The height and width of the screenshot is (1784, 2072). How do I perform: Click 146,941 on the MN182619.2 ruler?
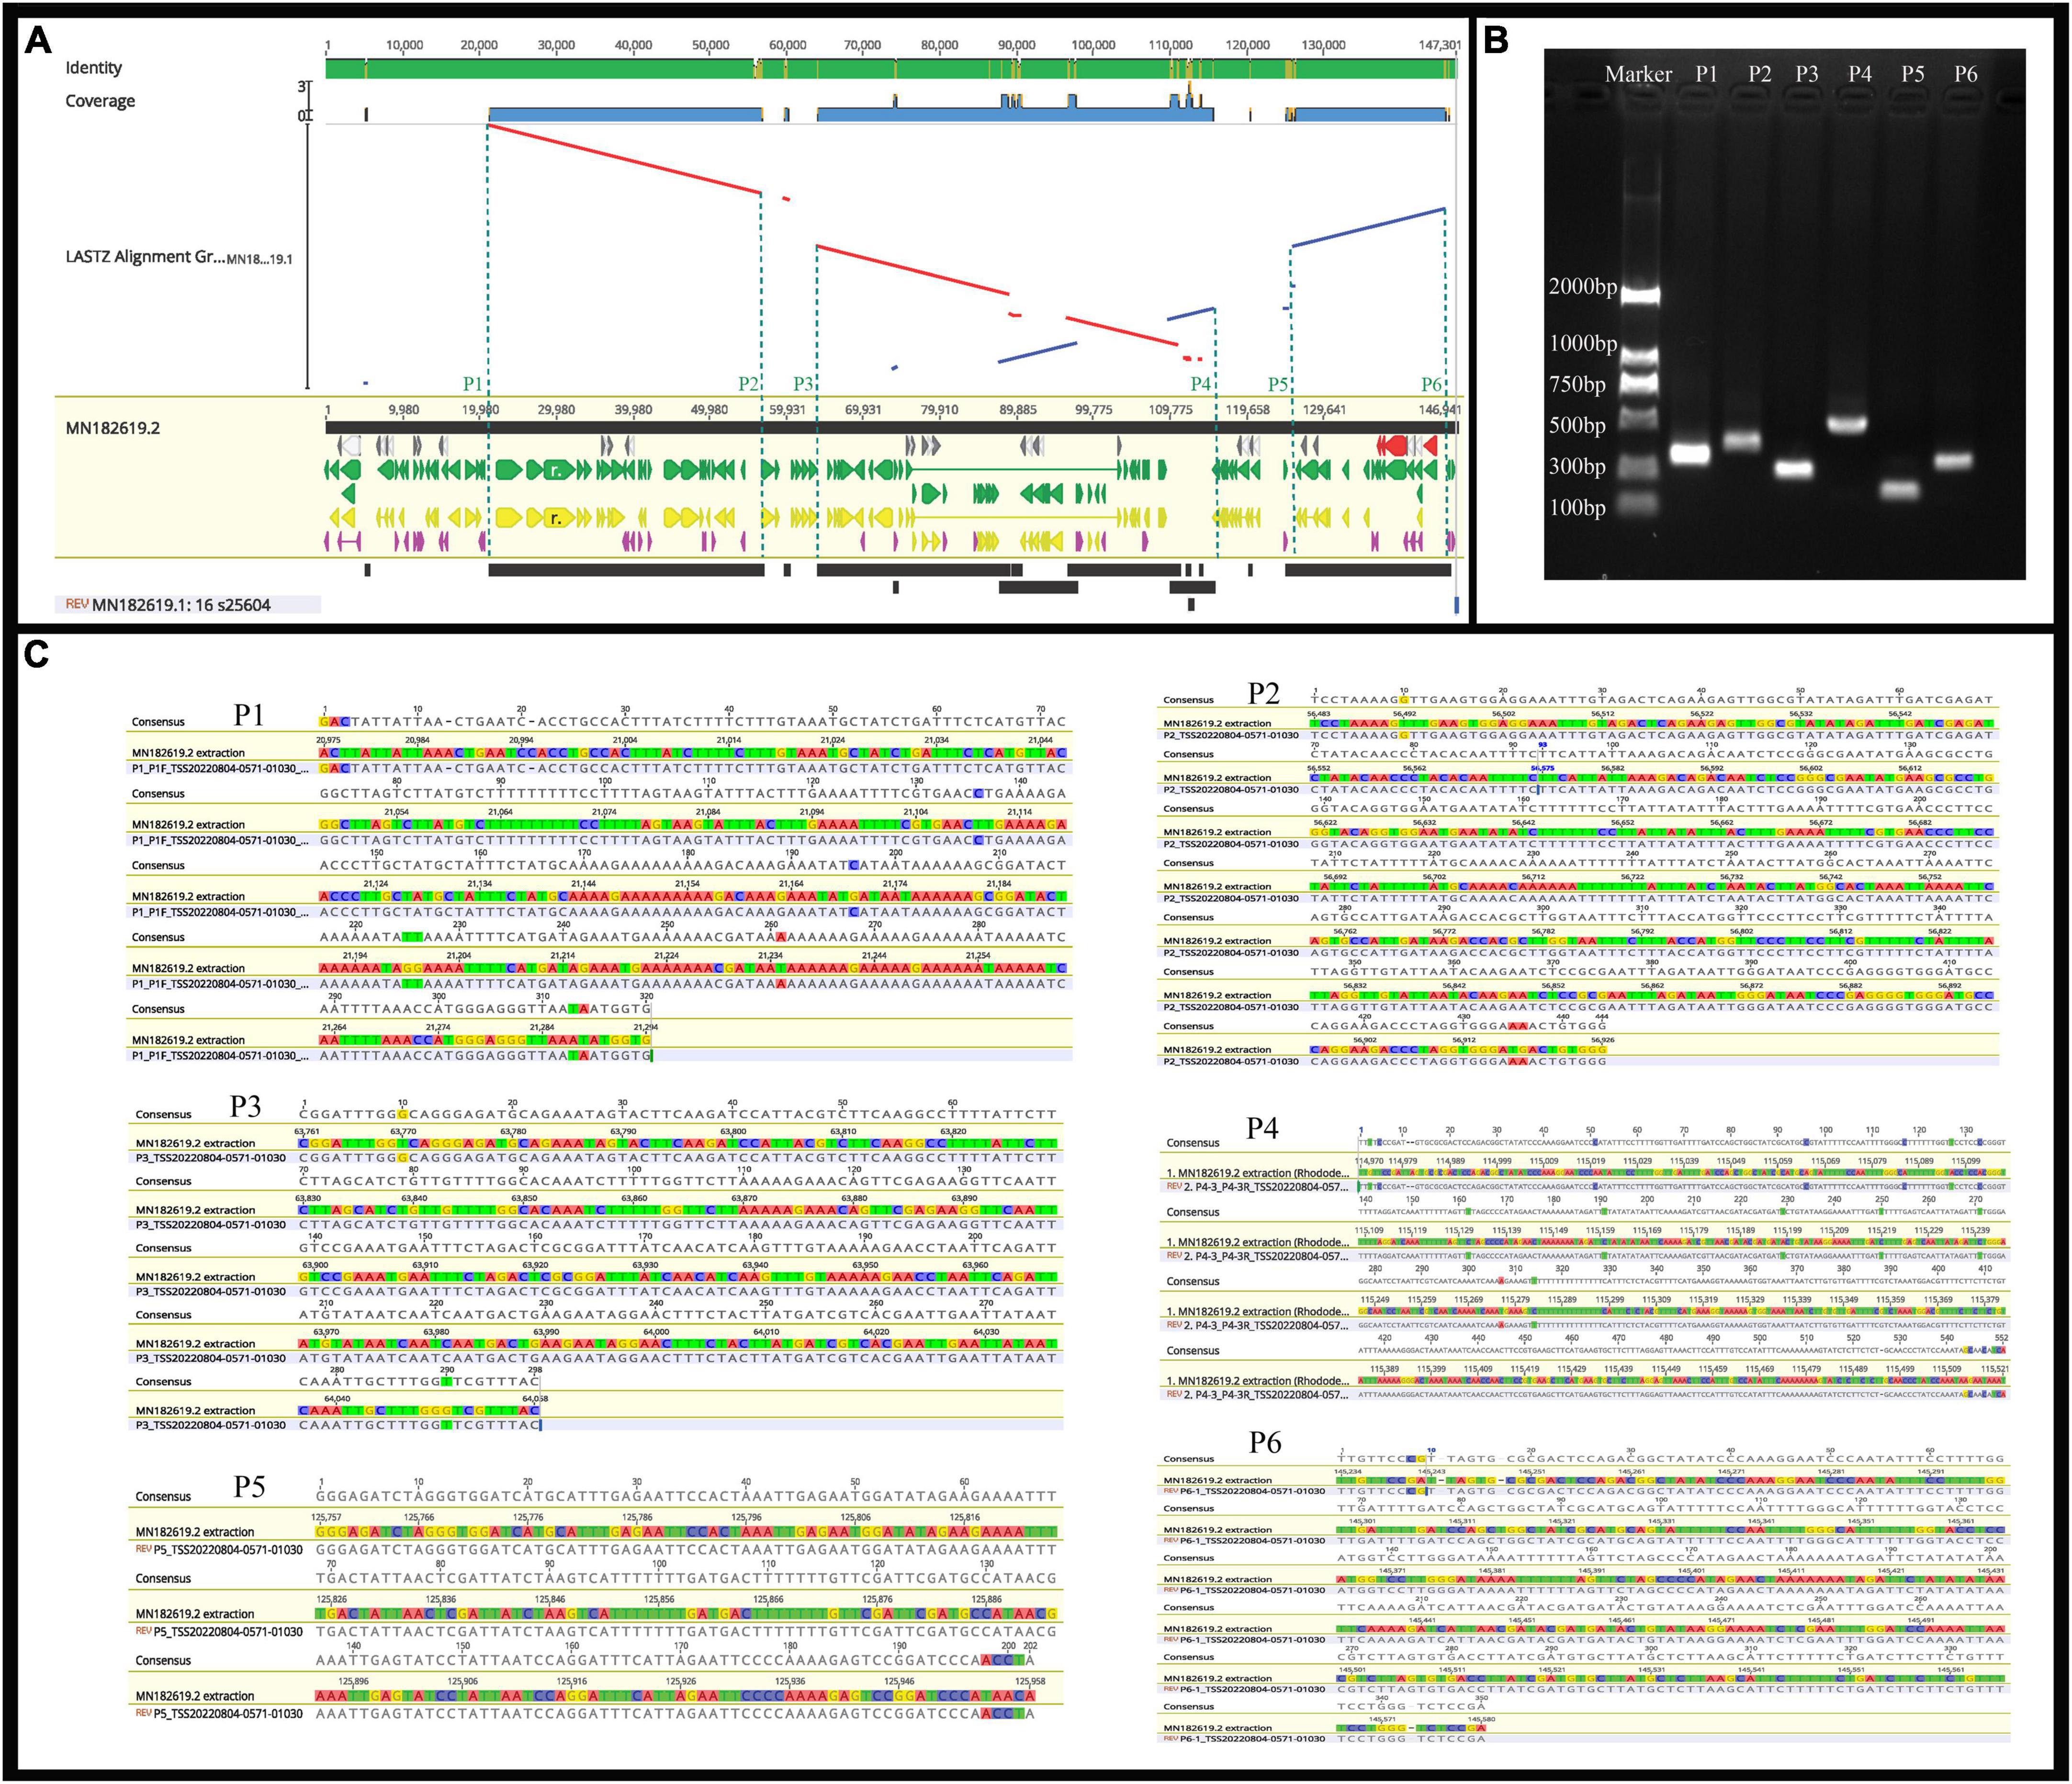pos(1439,409)
